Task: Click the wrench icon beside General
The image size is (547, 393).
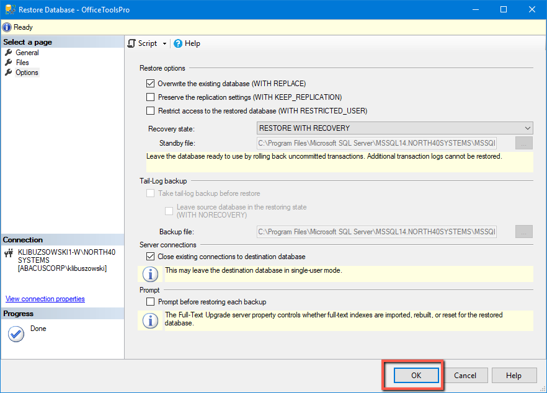Action: 9,52
